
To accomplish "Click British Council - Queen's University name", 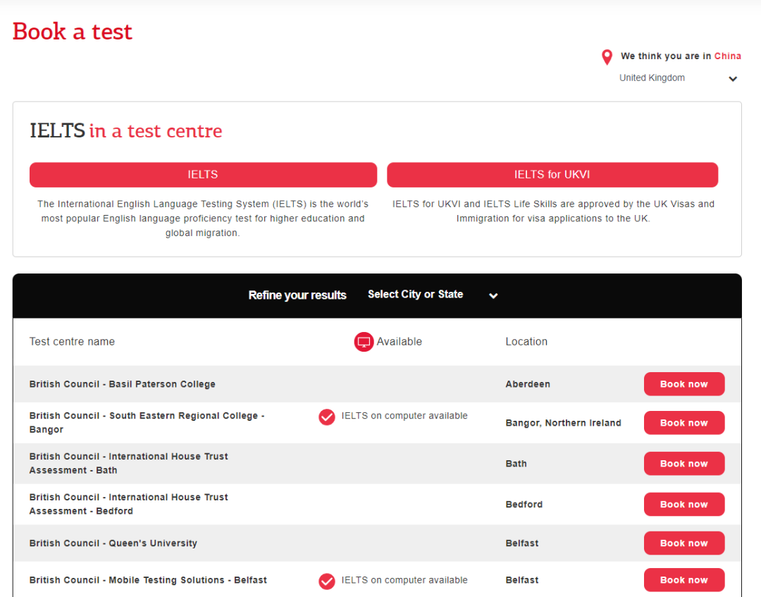I will [113, 543].
